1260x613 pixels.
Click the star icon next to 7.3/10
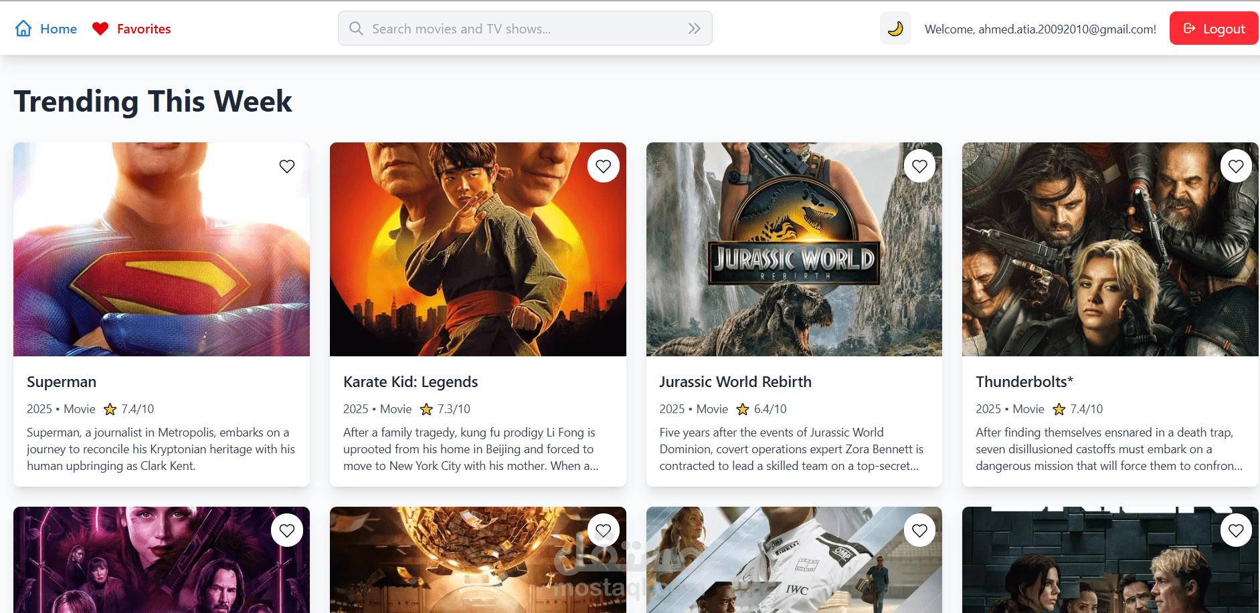427,409
